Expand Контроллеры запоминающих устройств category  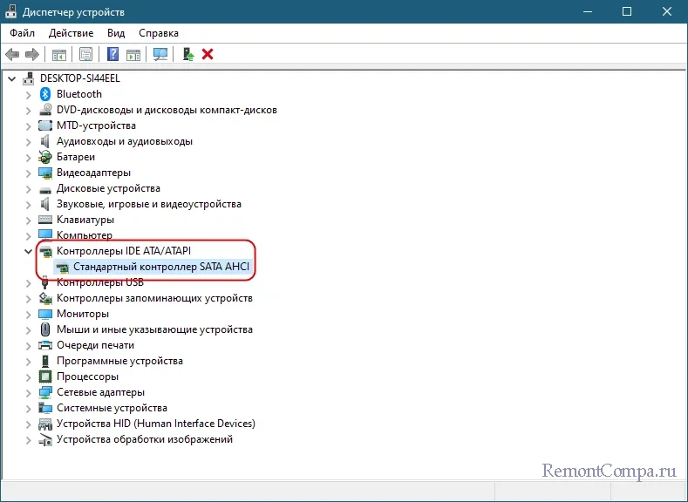29,299
